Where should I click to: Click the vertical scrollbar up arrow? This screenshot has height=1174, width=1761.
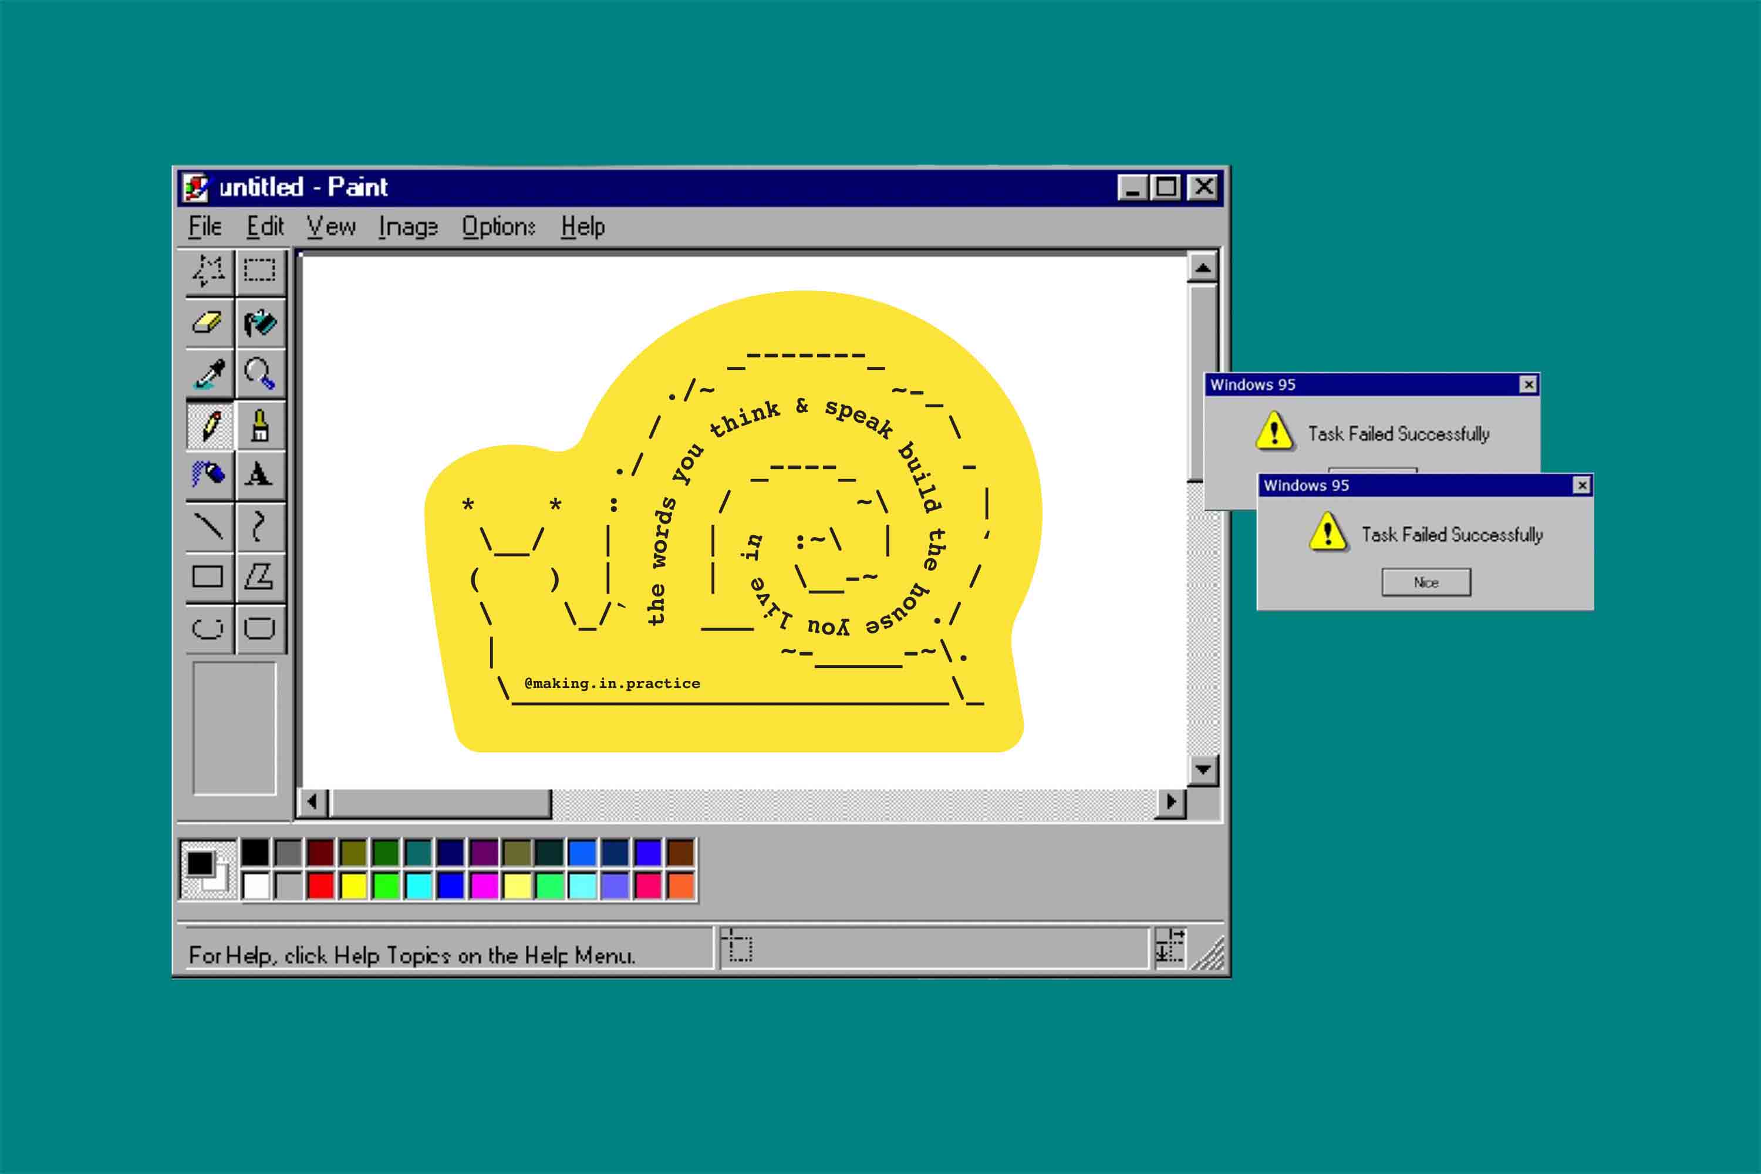point(1202,268)
